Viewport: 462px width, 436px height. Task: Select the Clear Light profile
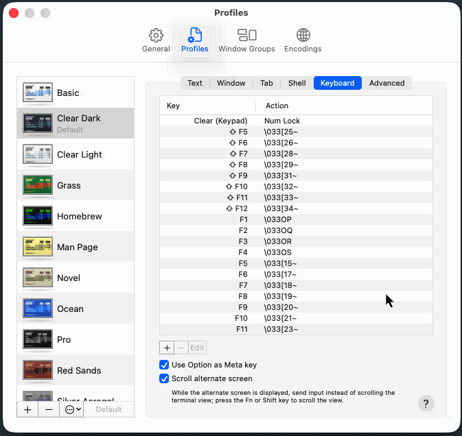click(x=76, y=154)
